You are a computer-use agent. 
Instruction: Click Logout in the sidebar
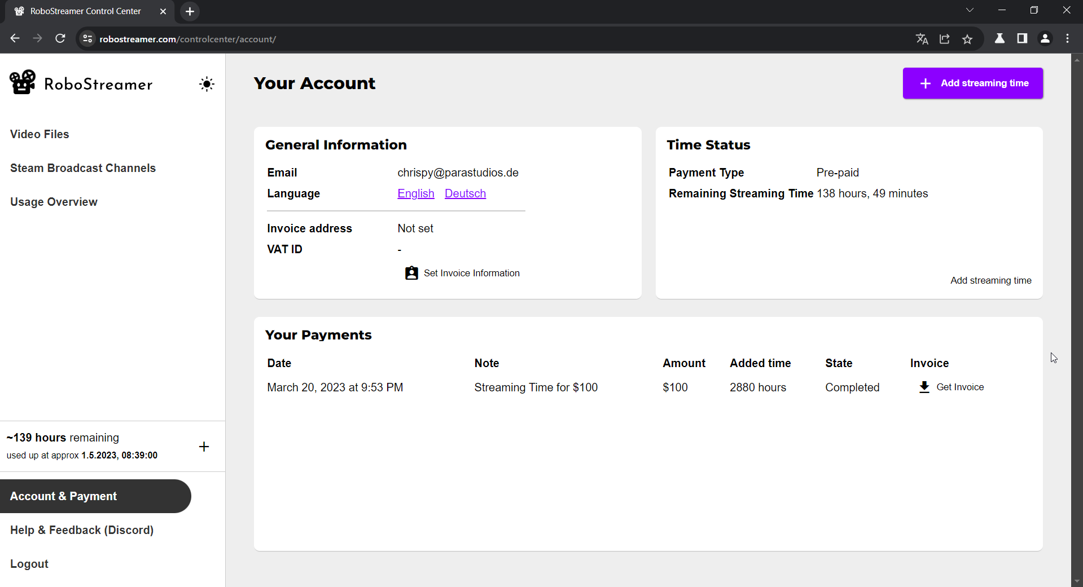point(29,564)
